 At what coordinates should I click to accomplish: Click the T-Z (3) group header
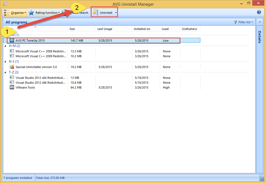[x=13, y=72]
